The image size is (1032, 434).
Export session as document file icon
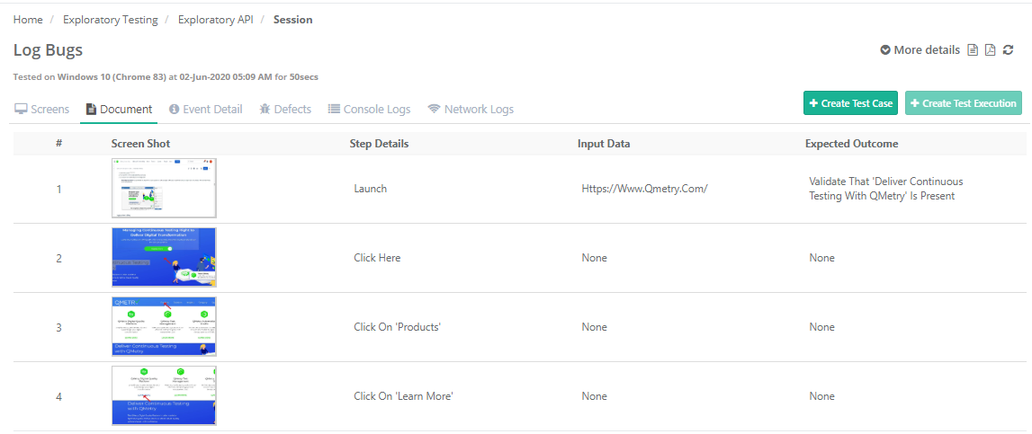(x=973, y=50)
